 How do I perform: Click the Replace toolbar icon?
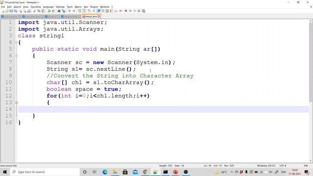(64, 11)
